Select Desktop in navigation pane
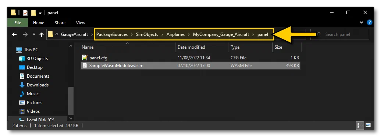Screen dimensions: 381x137 35,67
